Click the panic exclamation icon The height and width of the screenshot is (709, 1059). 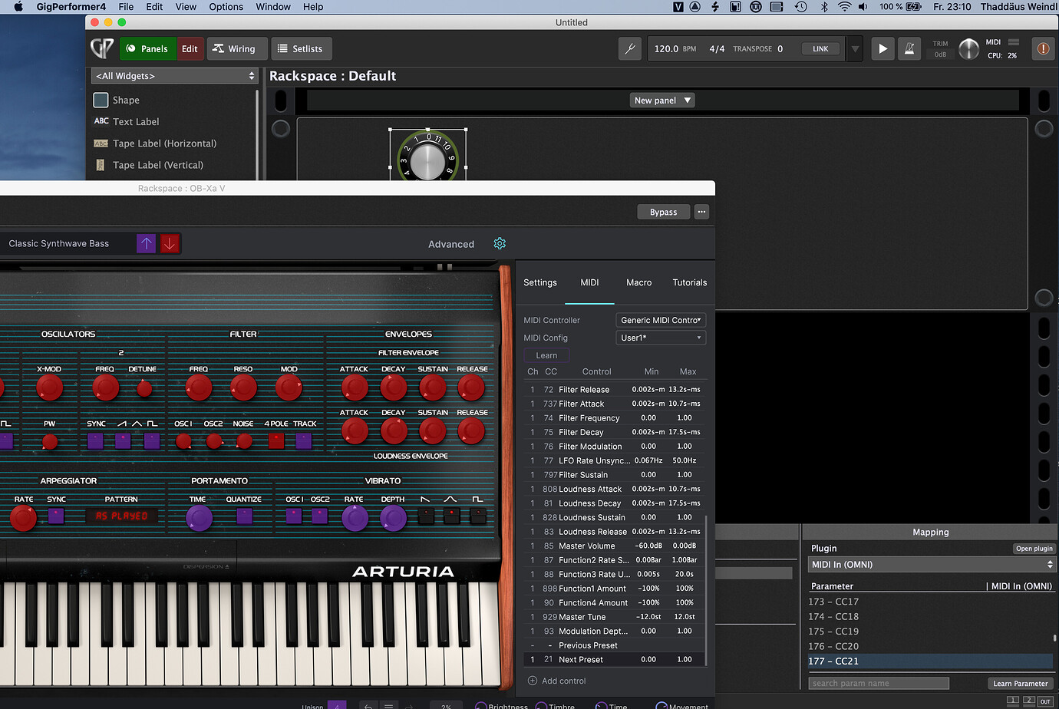point(1043,48)
